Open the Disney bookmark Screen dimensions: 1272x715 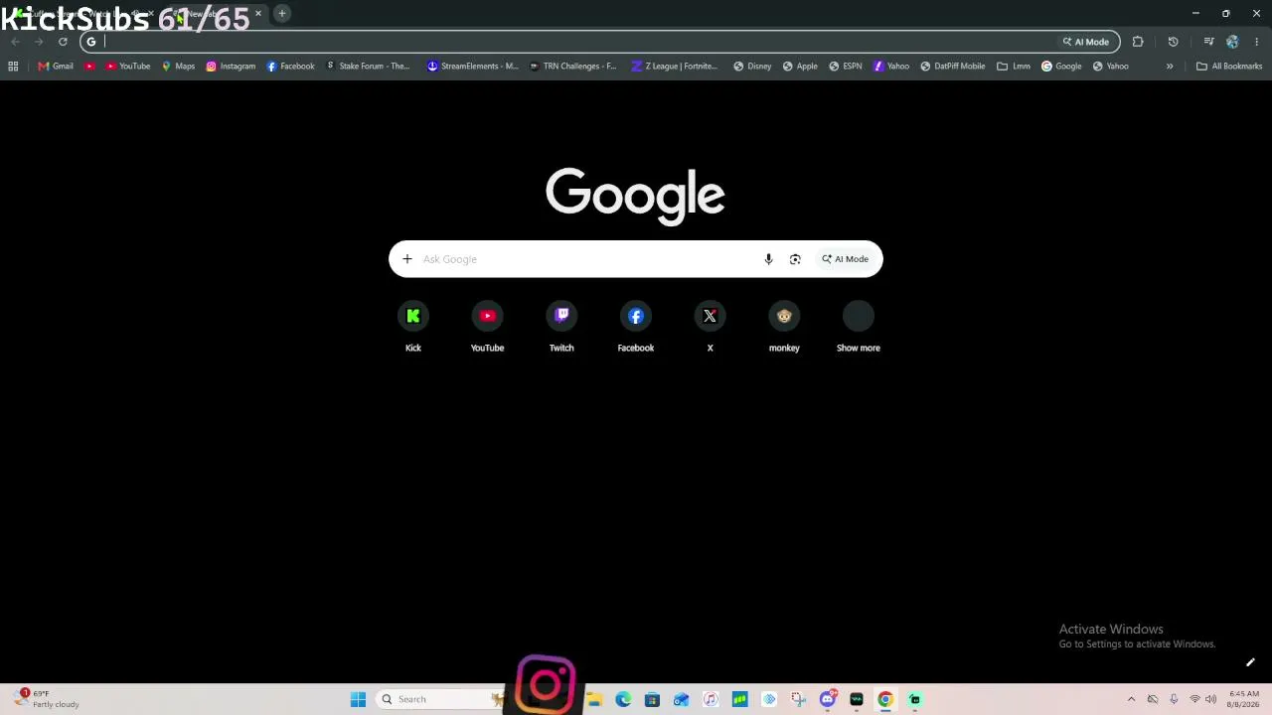(752, 66)
